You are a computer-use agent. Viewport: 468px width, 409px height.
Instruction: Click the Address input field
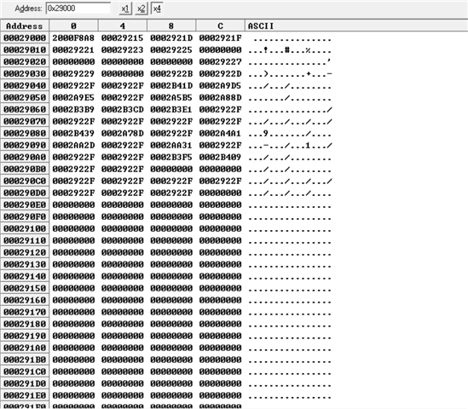(x=78, y=9)
